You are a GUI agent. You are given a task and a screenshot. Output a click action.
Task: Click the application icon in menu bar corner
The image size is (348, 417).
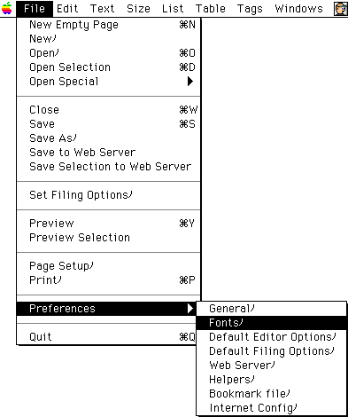(340, 9)
